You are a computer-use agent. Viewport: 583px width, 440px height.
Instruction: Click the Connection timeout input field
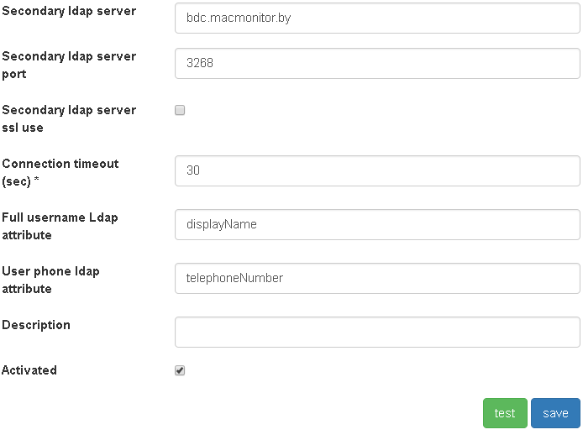(x=377, y=170)
